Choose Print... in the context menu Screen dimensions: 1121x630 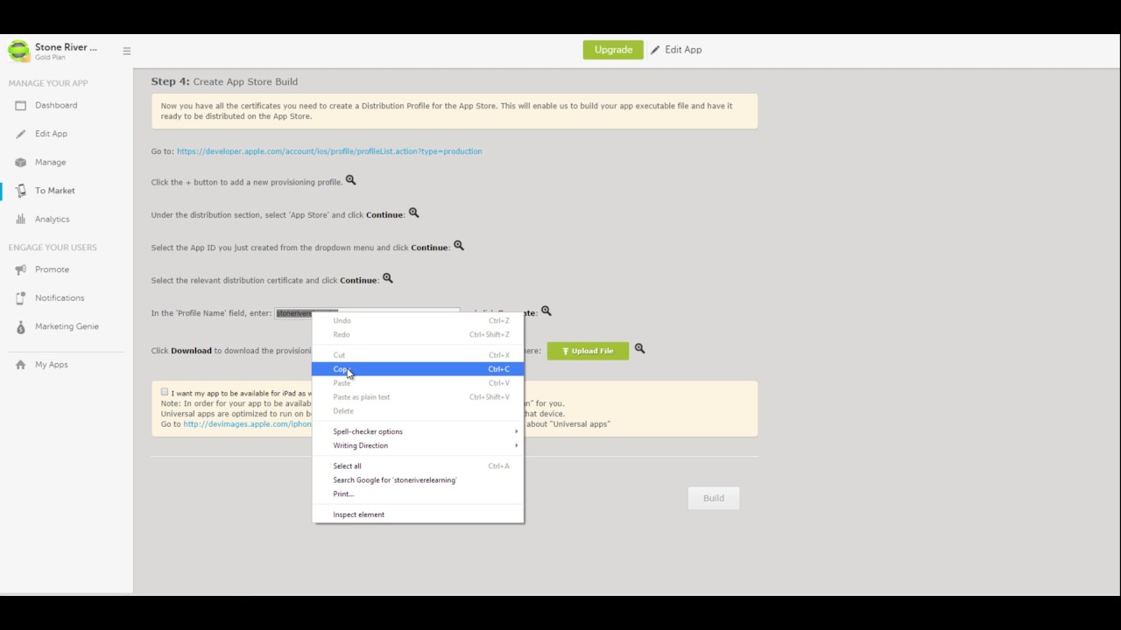pos(418,494)
